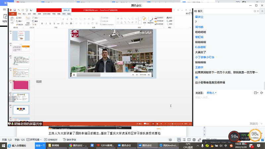Click the web layout globe icon in WPS
This screenshot has width=265, height=149.
tap(194, 140)
